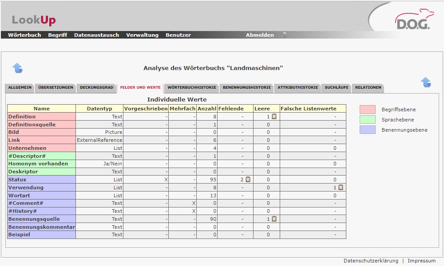Screen dimensions: 444x266
Task: Open clipboard icon in Benennungsquelle row
Action: [x=274, y=219]
